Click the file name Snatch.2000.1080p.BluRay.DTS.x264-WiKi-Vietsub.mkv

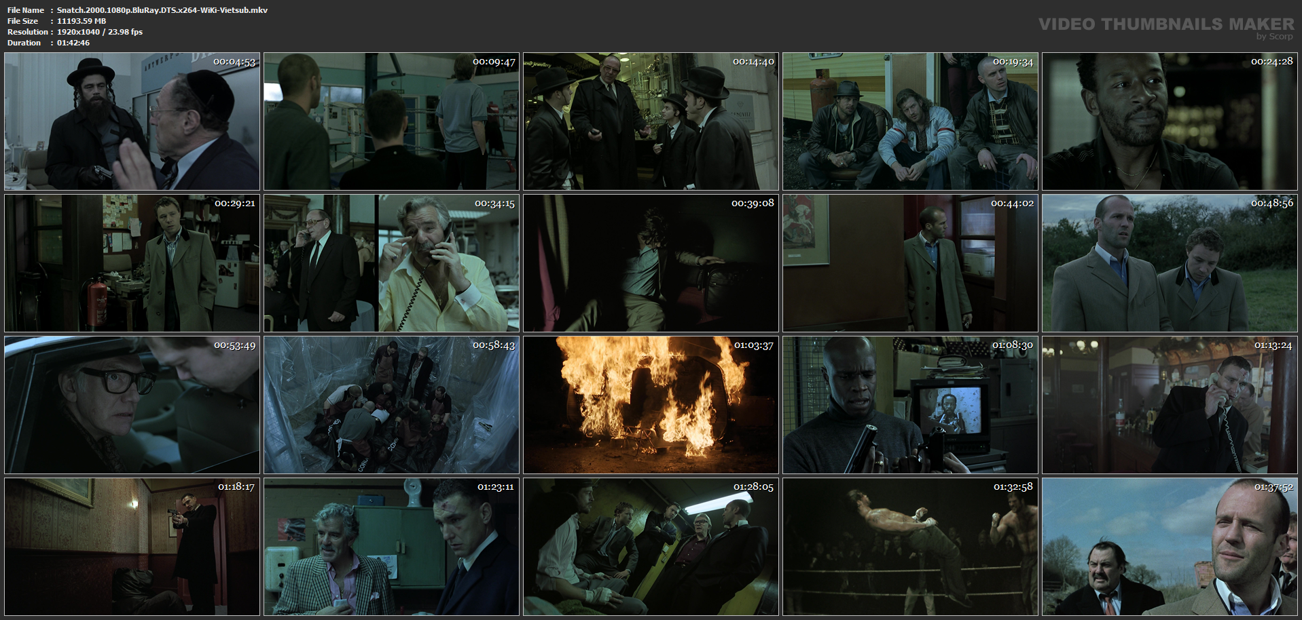(x=162, y=10)
